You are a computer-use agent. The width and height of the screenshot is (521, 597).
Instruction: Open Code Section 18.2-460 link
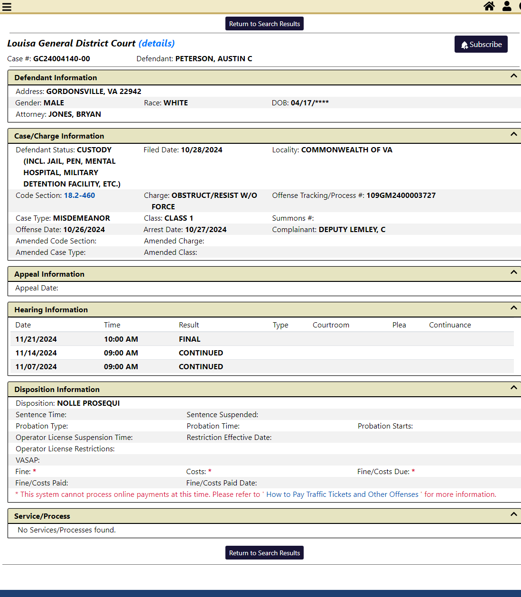[79, 196]
